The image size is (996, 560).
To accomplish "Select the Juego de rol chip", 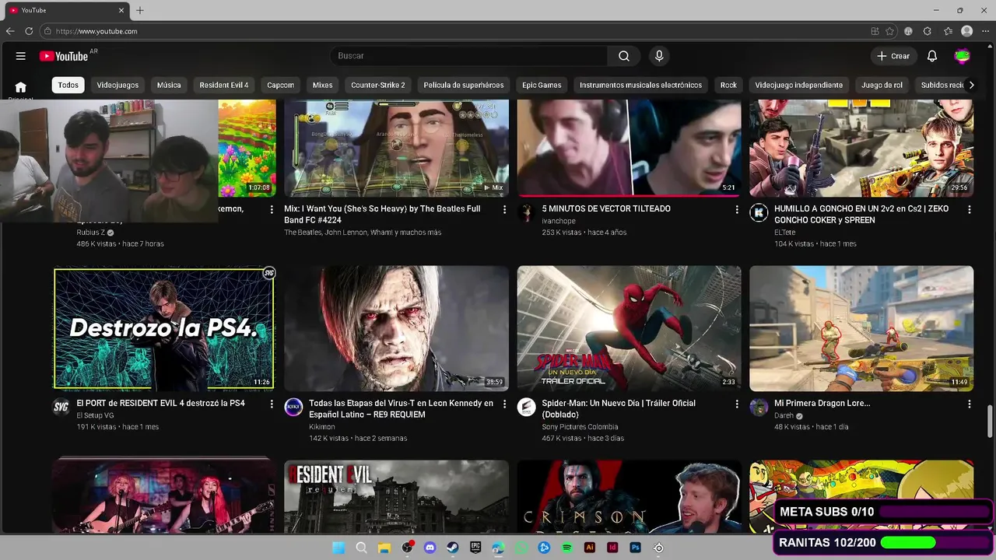I will tap(882, 85).
